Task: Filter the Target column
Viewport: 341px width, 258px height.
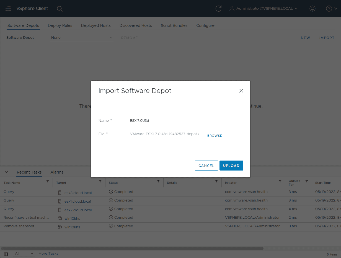Action: 100,181
